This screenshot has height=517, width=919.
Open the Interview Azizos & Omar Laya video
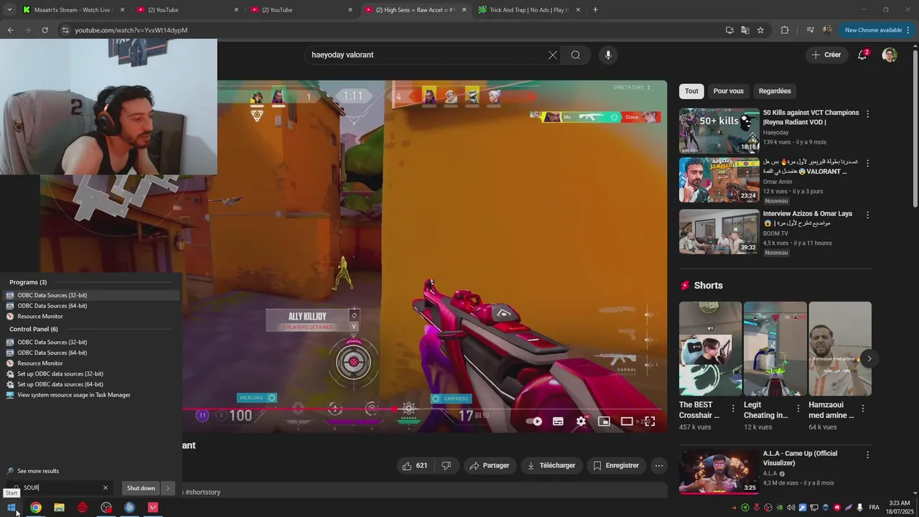tap(719, 231)
